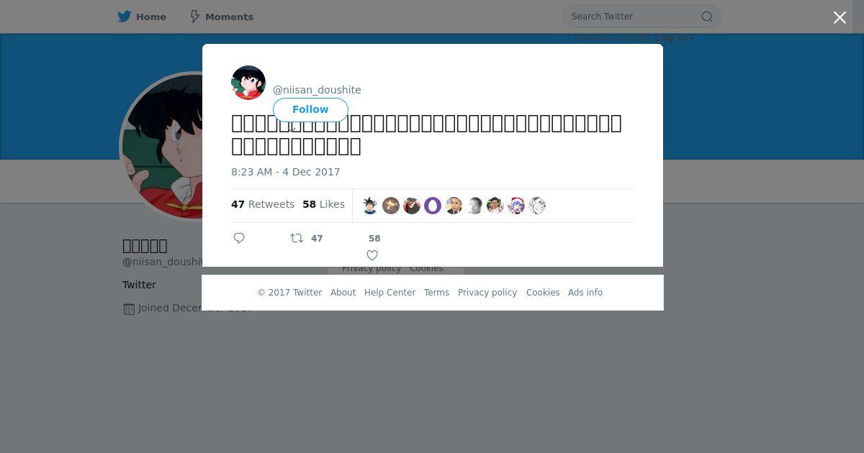Open the @niisan_doushite handle link
This screenshot has height=453, width=864.
[x=317, y=90]
